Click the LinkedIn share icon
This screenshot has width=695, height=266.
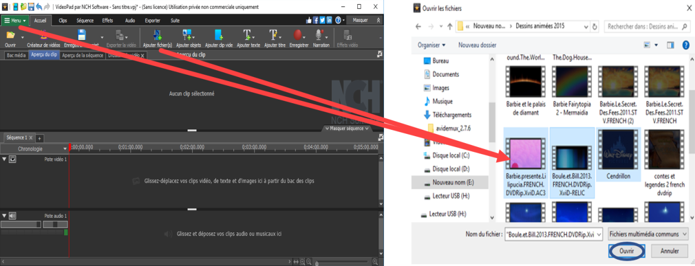330,20
